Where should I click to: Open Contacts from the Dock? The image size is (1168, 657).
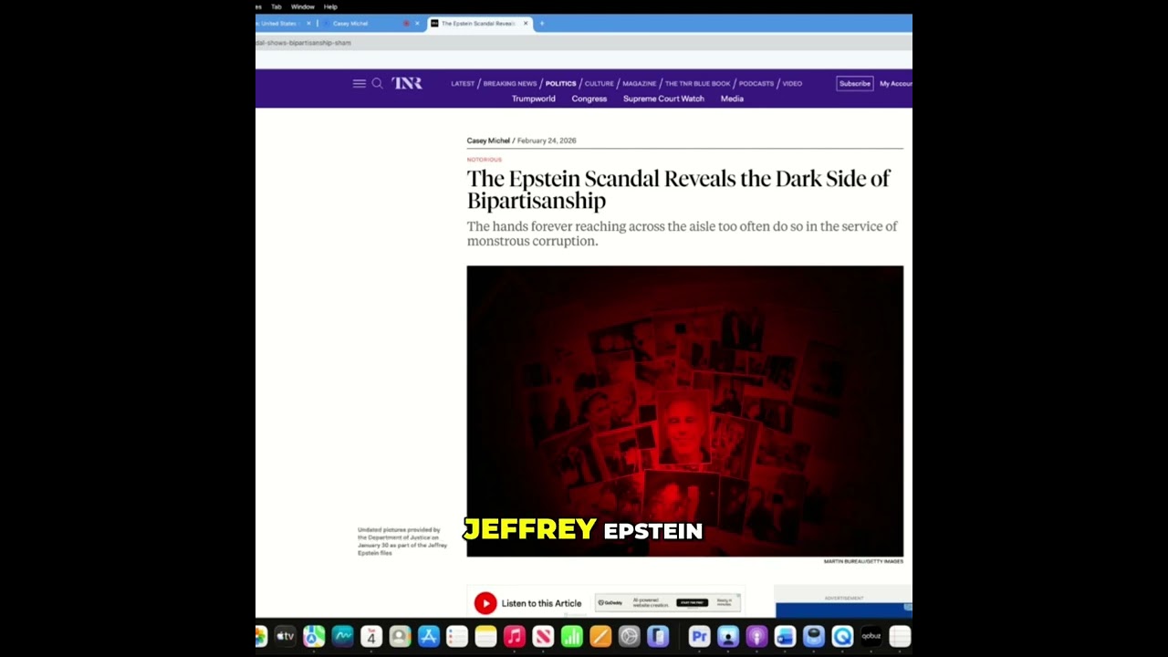pyautogui.click(x=400, y=636)
